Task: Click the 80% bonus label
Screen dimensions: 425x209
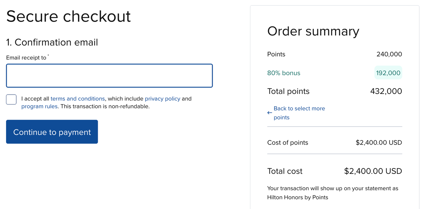Action: point(284,73)
